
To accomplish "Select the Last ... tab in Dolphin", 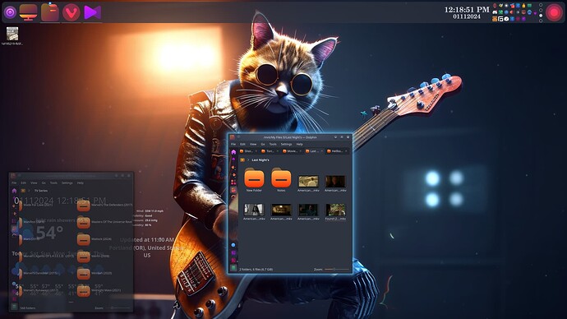I will (314, 151).
